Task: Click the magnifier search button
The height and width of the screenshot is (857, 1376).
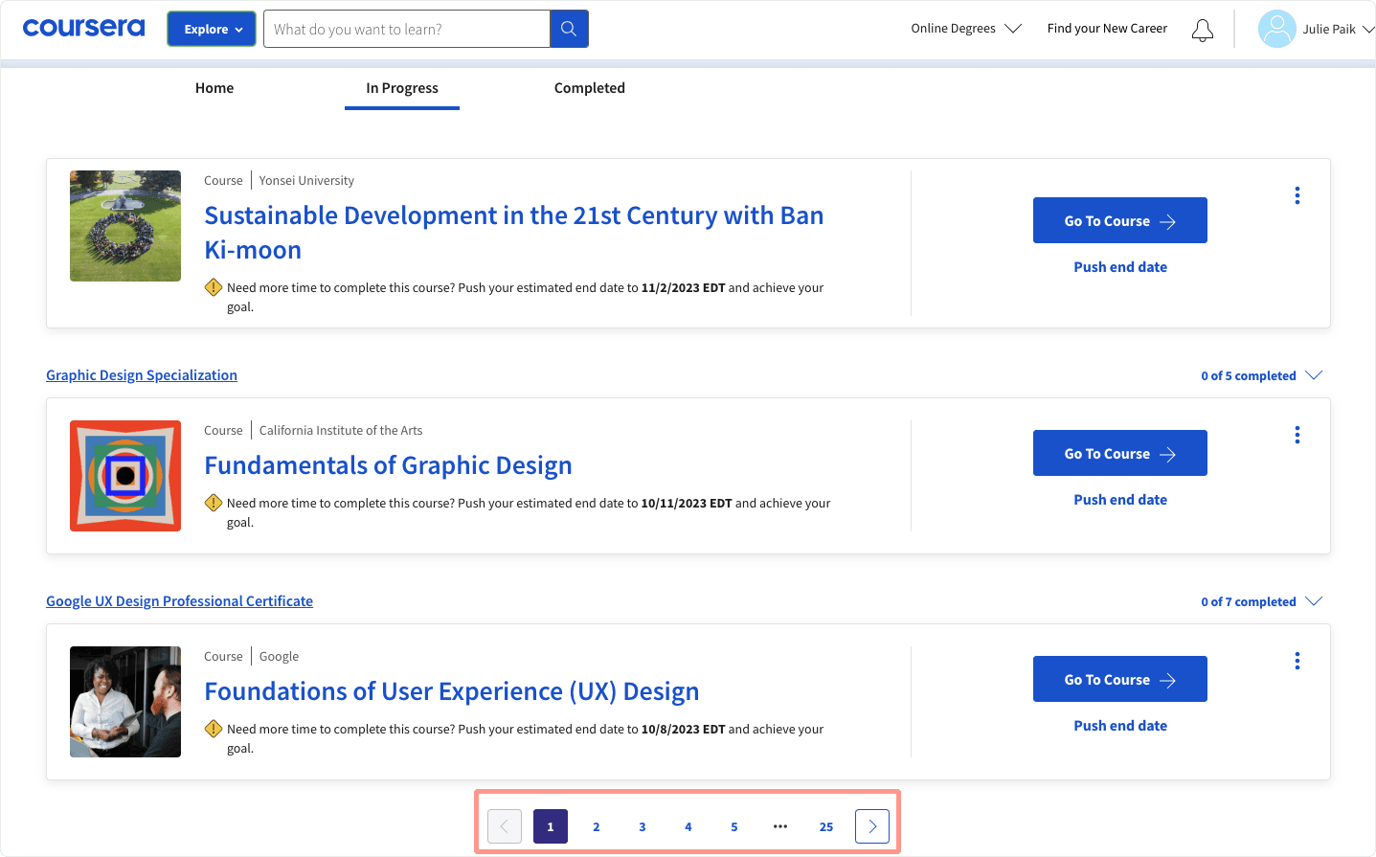Action: coord(569,29)
